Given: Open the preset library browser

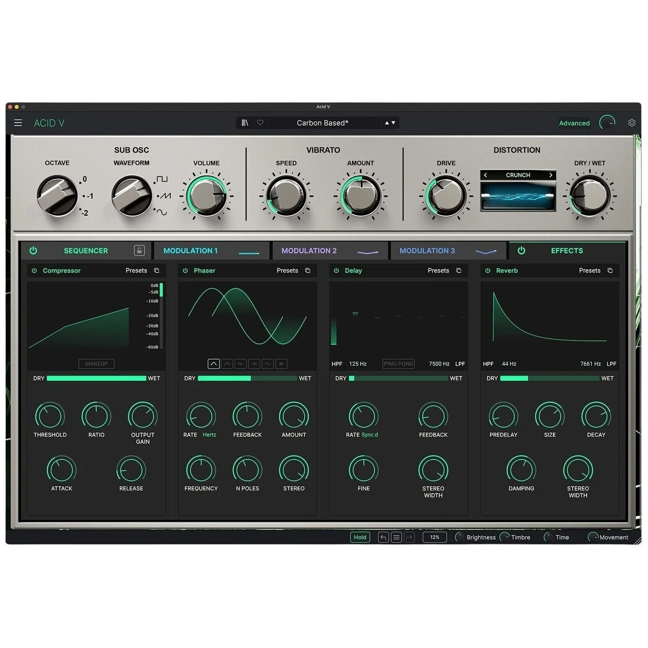Looking at the screenshot, I should [x=245, y=123].
